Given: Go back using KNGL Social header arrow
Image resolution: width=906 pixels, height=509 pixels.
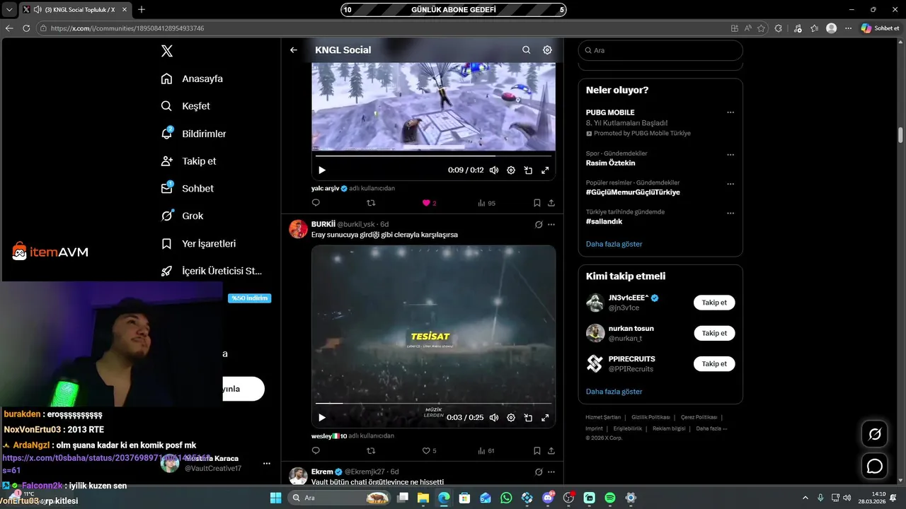Looking at the screenshot, I should pyautogui.click(x=294, y=50).
